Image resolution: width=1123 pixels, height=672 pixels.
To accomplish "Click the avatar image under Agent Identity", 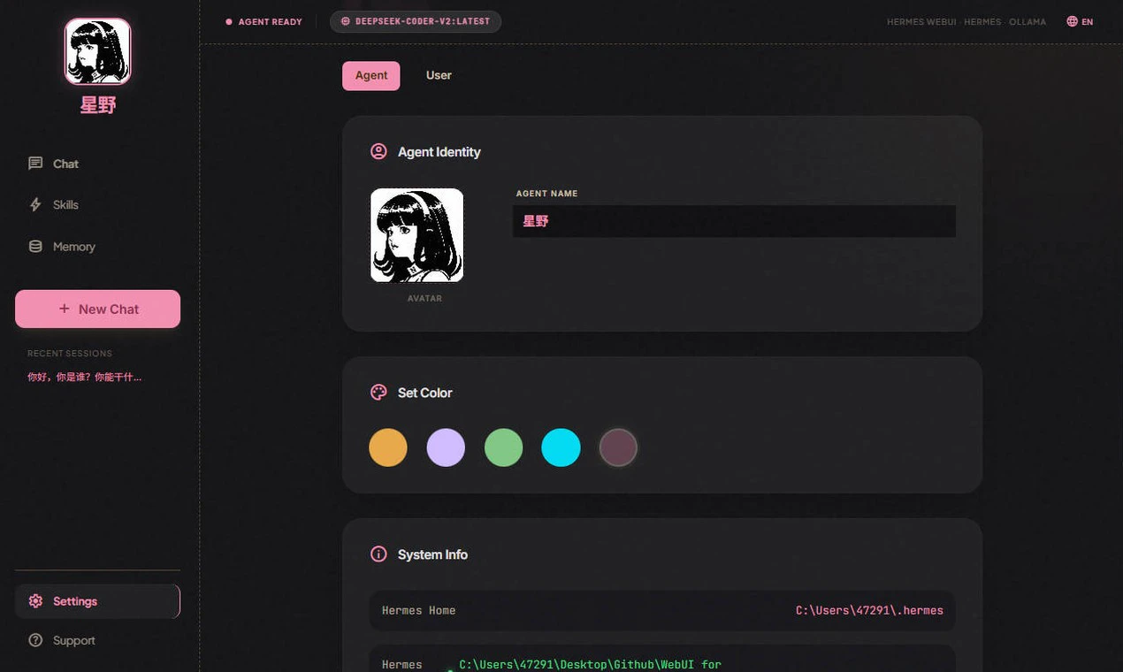I will [x=416, y=234].
